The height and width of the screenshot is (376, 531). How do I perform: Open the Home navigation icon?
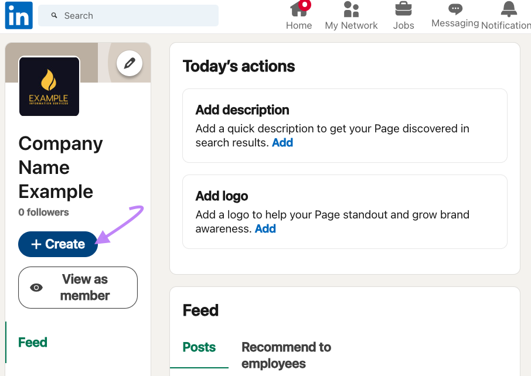point(299,10)
